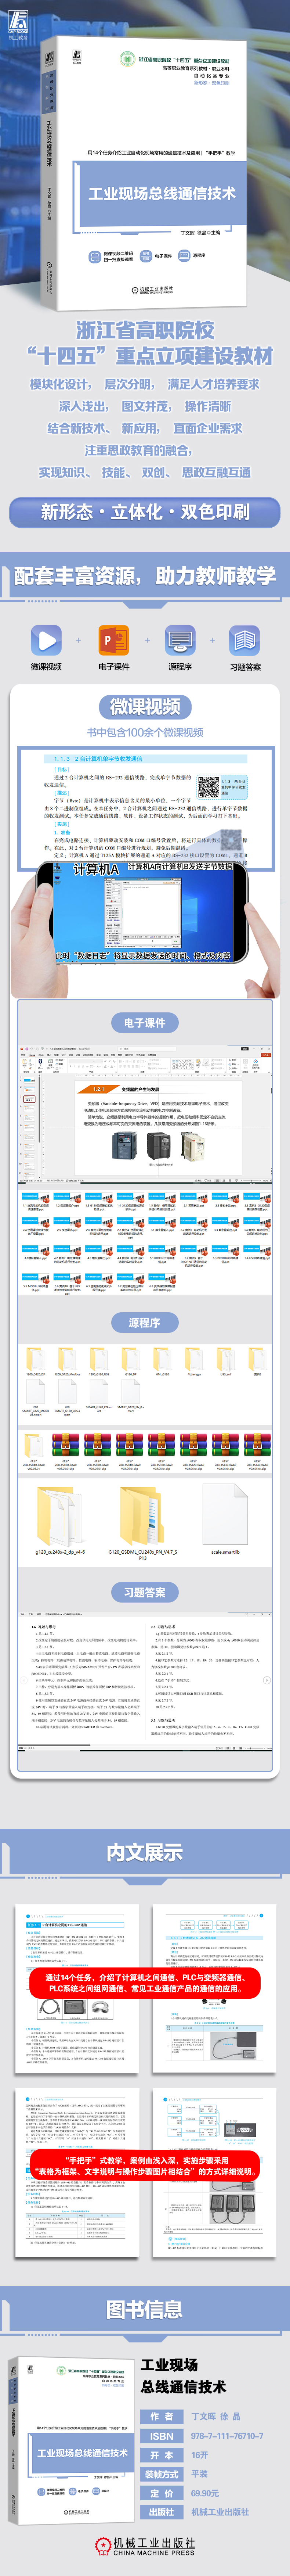Click the 出版社 label cell

coord(161,2512)
